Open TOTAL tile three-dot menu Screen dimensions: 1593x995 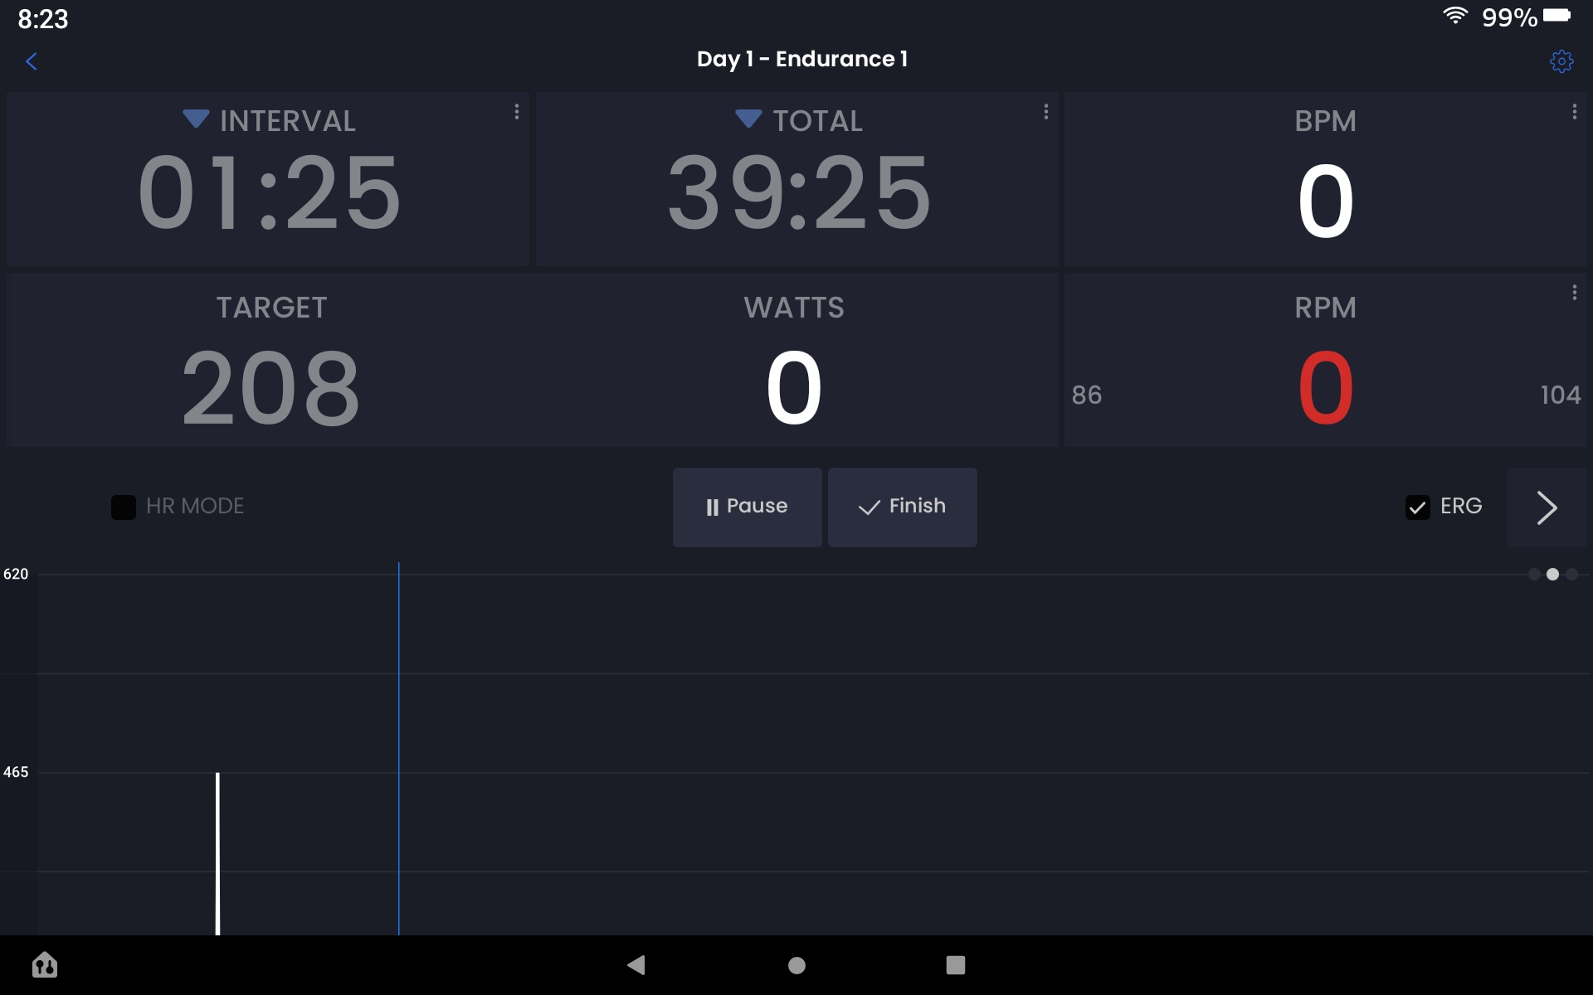pyautogui.click(x=1045, y=111)
